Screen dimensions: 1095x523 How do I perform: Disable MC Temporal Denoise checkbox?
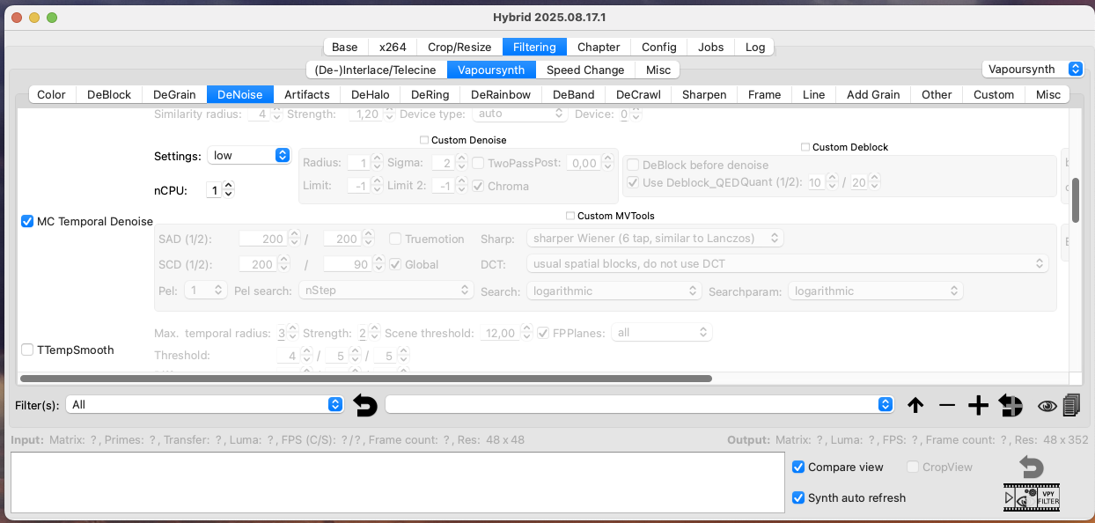click(x=27, y=221)
